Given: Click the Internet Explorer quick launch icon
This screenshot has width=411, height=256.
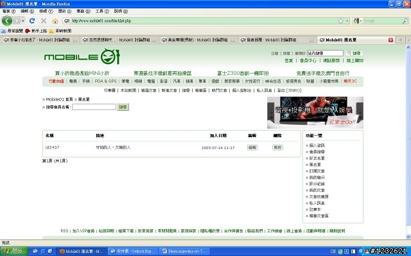Looking at the screenshot, I should pos(42,252).
